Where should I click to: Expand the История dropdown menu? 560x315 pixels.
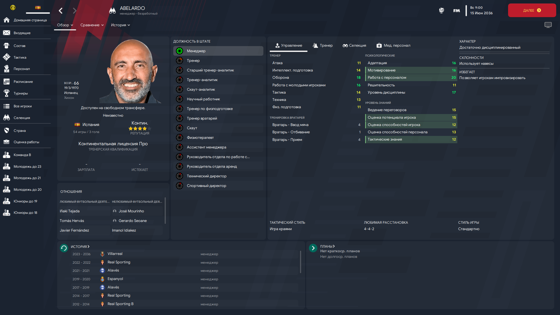pos(120,25)
